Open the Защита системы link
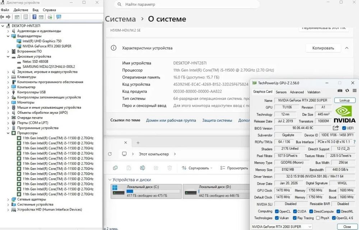The image size is (359, 230). 217,120
